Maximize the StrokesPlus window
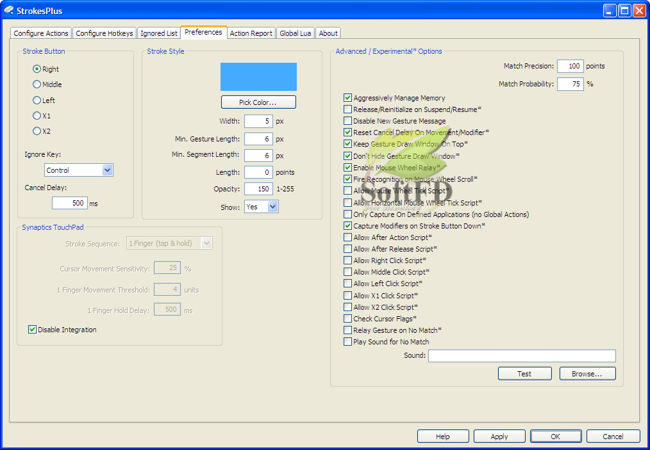 [624, 10]
